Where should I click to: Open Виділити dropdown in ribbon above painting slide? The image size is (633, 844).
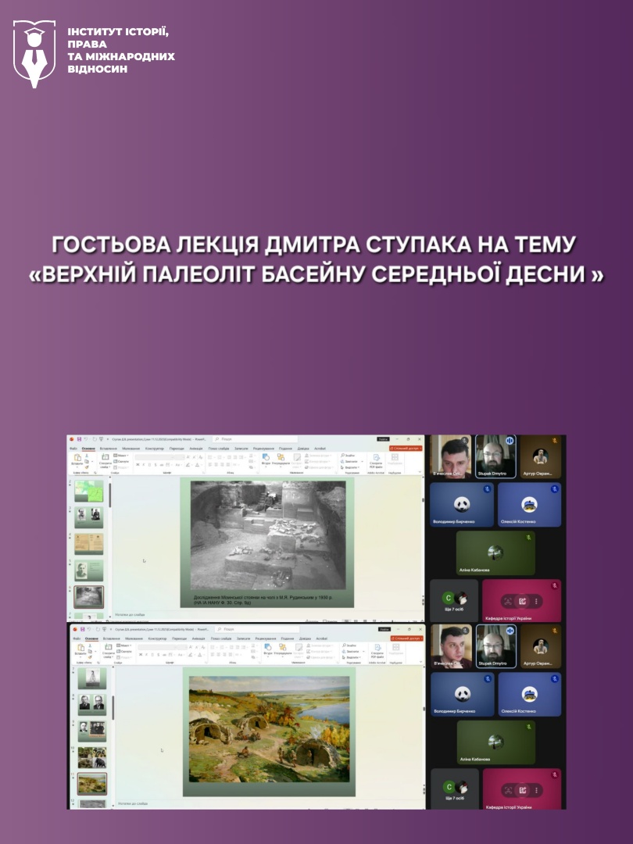[352, 657]
